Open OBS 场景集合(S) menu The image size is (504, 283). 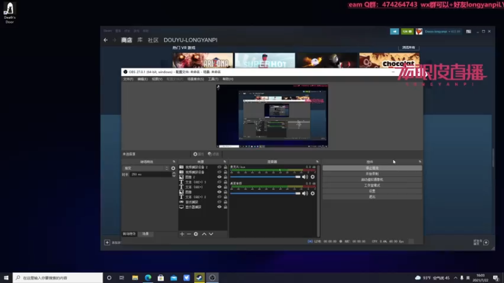[195, 79]
